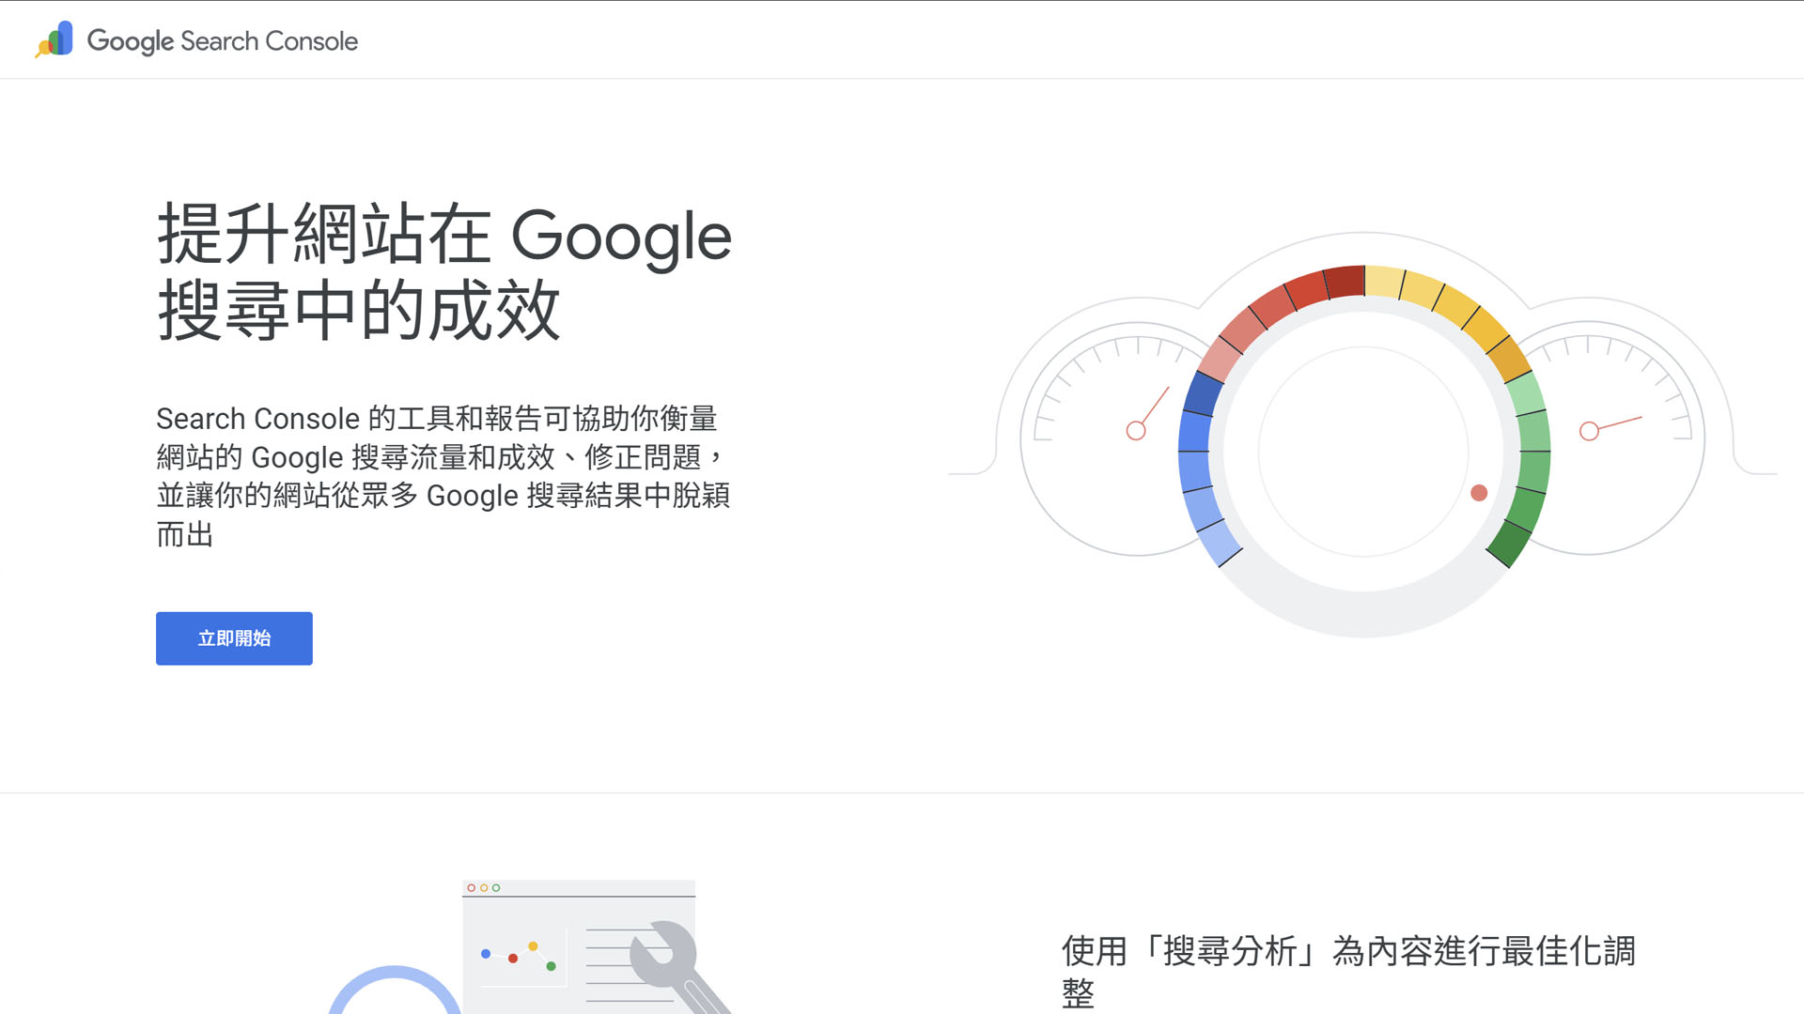Click the 提升網站在 Google 搜尋中的成效 headline
Viewport: 1804px width, 1014px height.
pyautogui.click(x=444, y=272)
